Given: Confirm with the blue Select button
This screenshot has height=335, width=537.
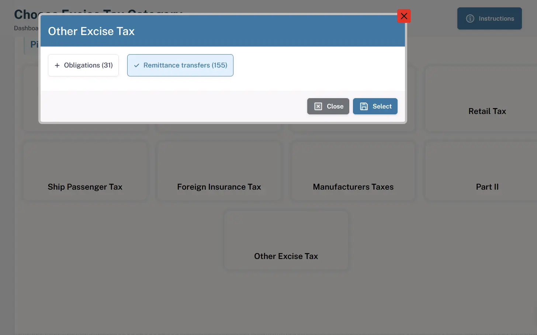Looking at the screenshot, I should pyautogui.click(x=375, y=106).
